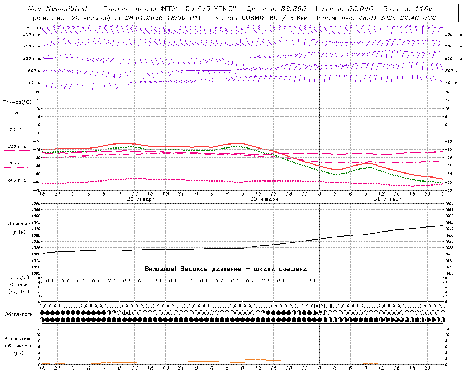464x371 pixels.
Task: Click the (мм/1ч.) precipitation unit label
Action: coord(18,292)
